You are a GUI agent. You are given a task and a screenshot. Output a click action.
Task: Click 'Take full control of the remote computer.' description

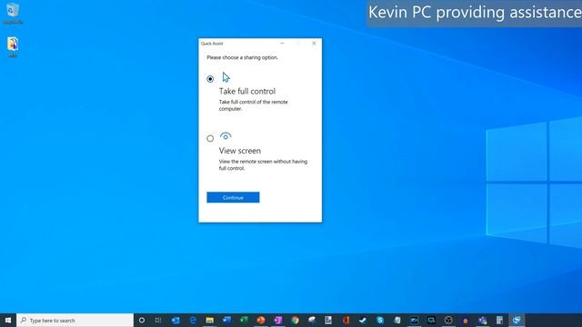253,105
